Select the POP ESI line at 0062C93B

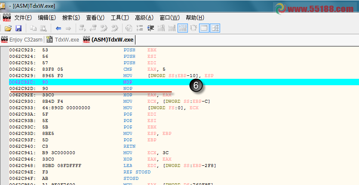[184, 120]
